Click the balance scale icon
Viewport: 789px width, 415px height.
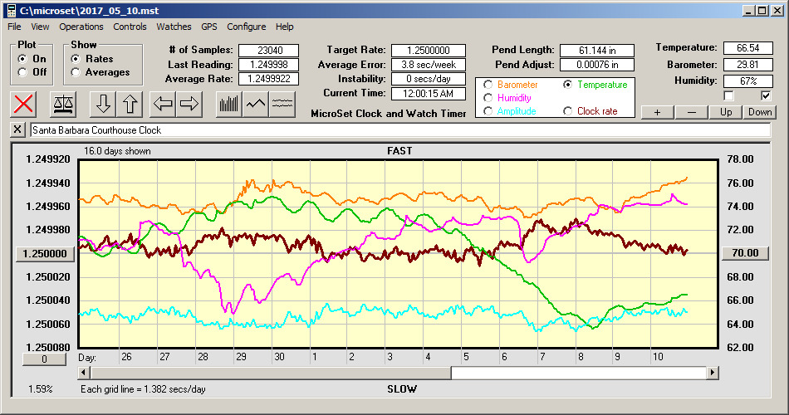(61, 104)
